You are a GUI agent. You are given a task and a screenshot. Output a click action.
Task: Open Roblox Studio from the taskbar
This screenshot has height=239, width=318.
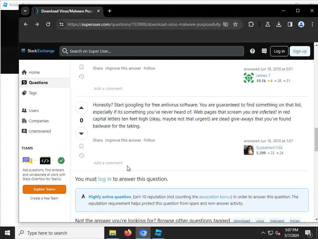[158, 233]
